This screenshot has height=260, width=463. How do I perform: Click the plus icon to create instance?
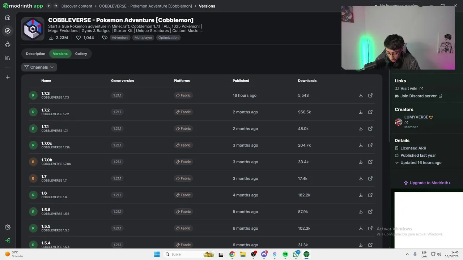pyautogui.click(x=8, y=77)
